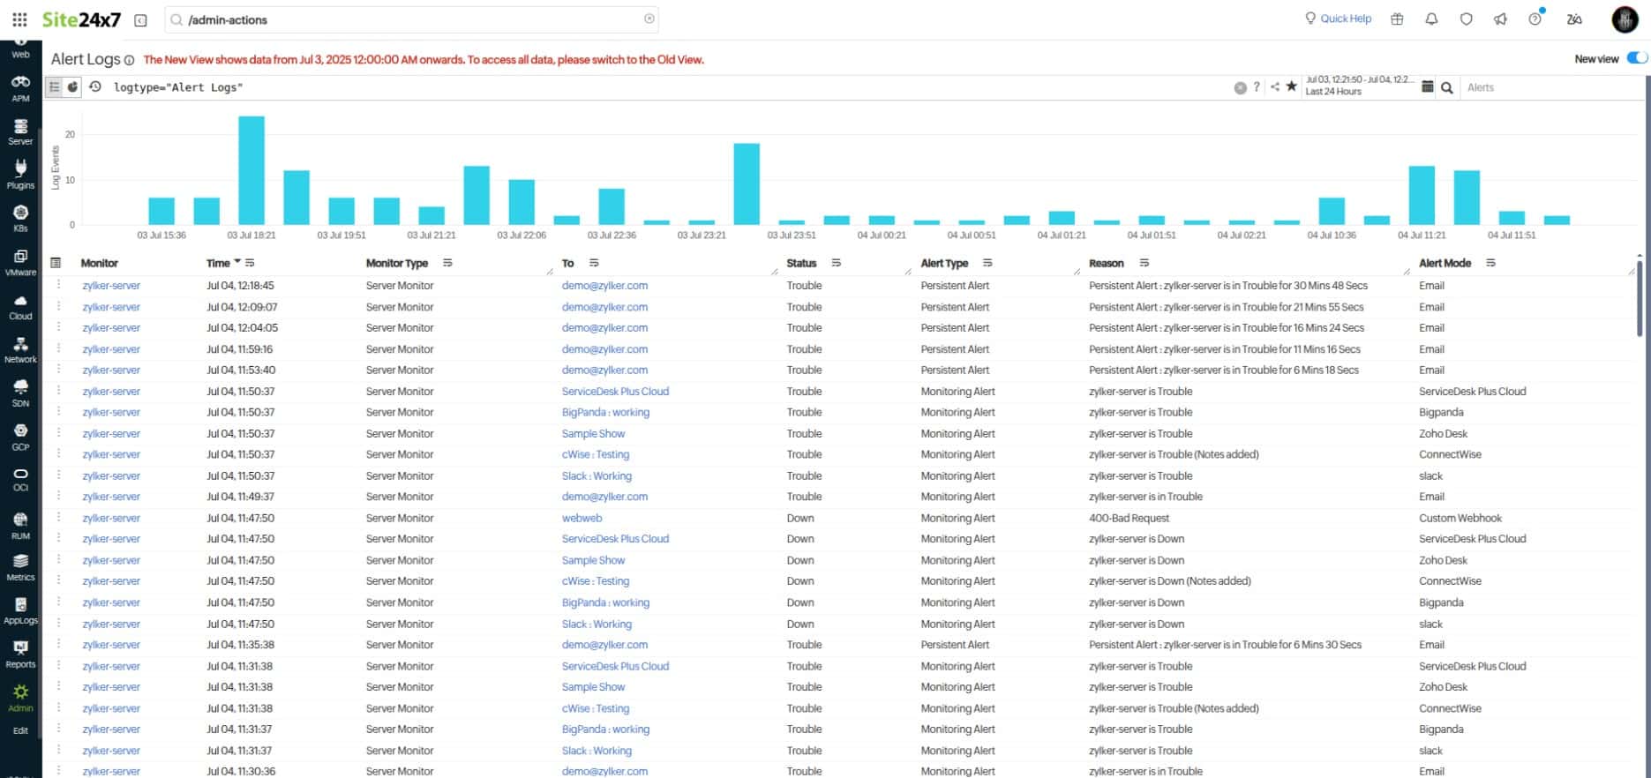Viewport: 1651px width, 778px height.
Task: Switch to chart view of logs
Action: tap(72, 86)
